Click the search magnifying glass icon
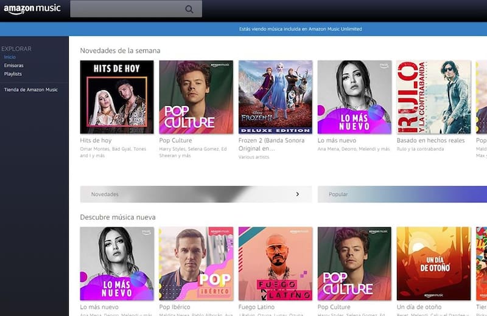The image size is (487, 316). (189, 9)
